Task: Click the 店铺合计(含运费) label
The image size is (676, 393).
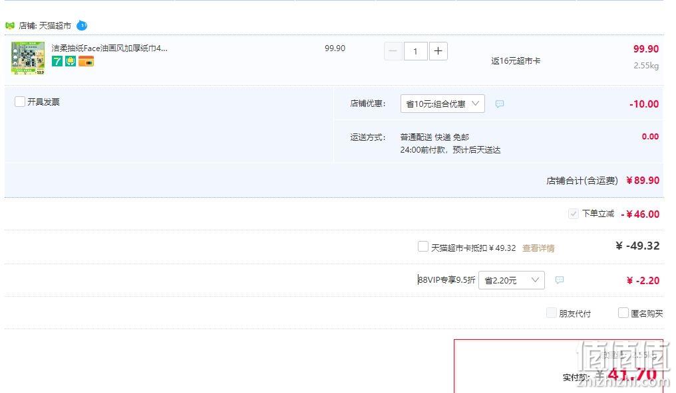Action: (582, 181)
